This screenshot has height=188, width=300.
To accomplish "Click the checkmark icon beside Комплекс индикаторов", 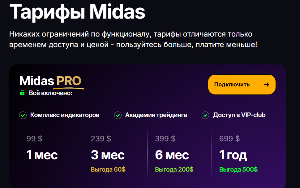I will pyautogui.click(x=23, y=115).
